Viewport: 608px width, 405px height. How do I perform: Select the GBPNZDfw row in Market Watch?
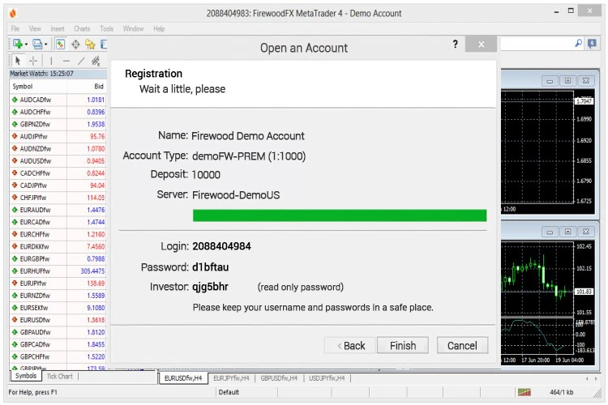pos(58,124)
